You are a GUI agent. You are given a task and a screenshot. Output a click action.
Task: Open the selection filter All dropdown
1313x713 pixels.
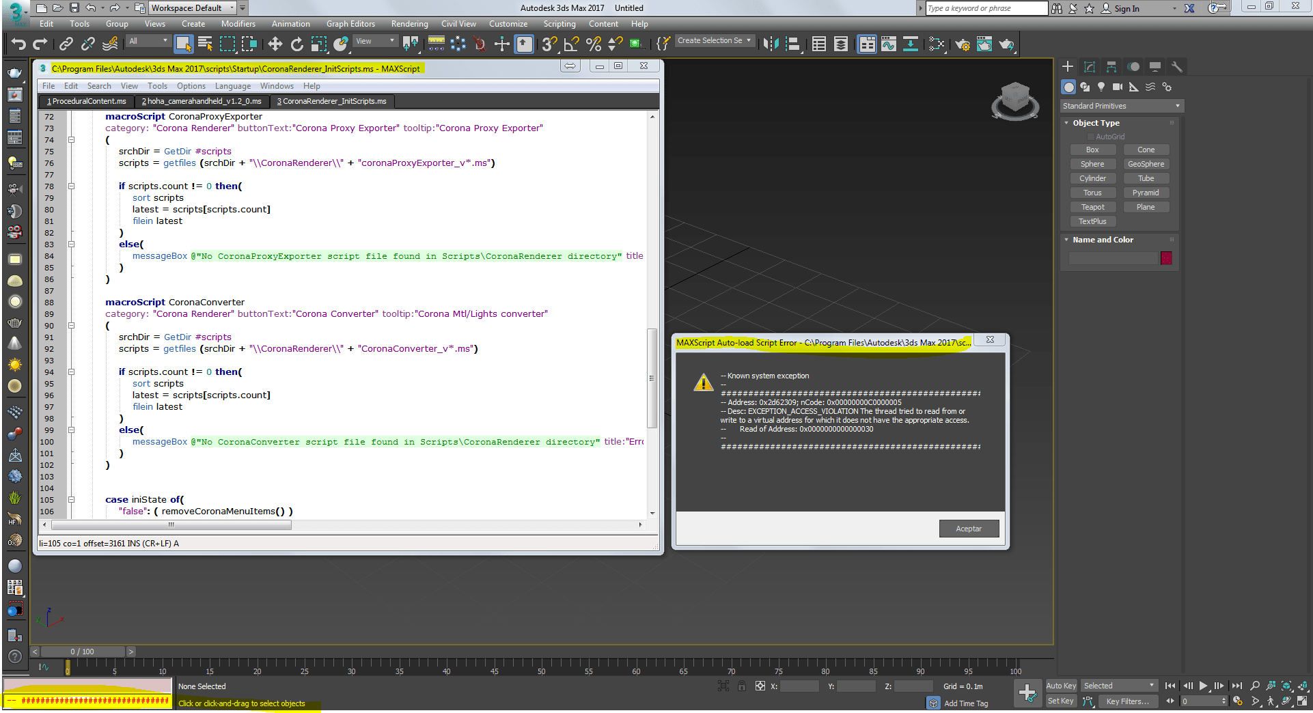pos(148,41)
